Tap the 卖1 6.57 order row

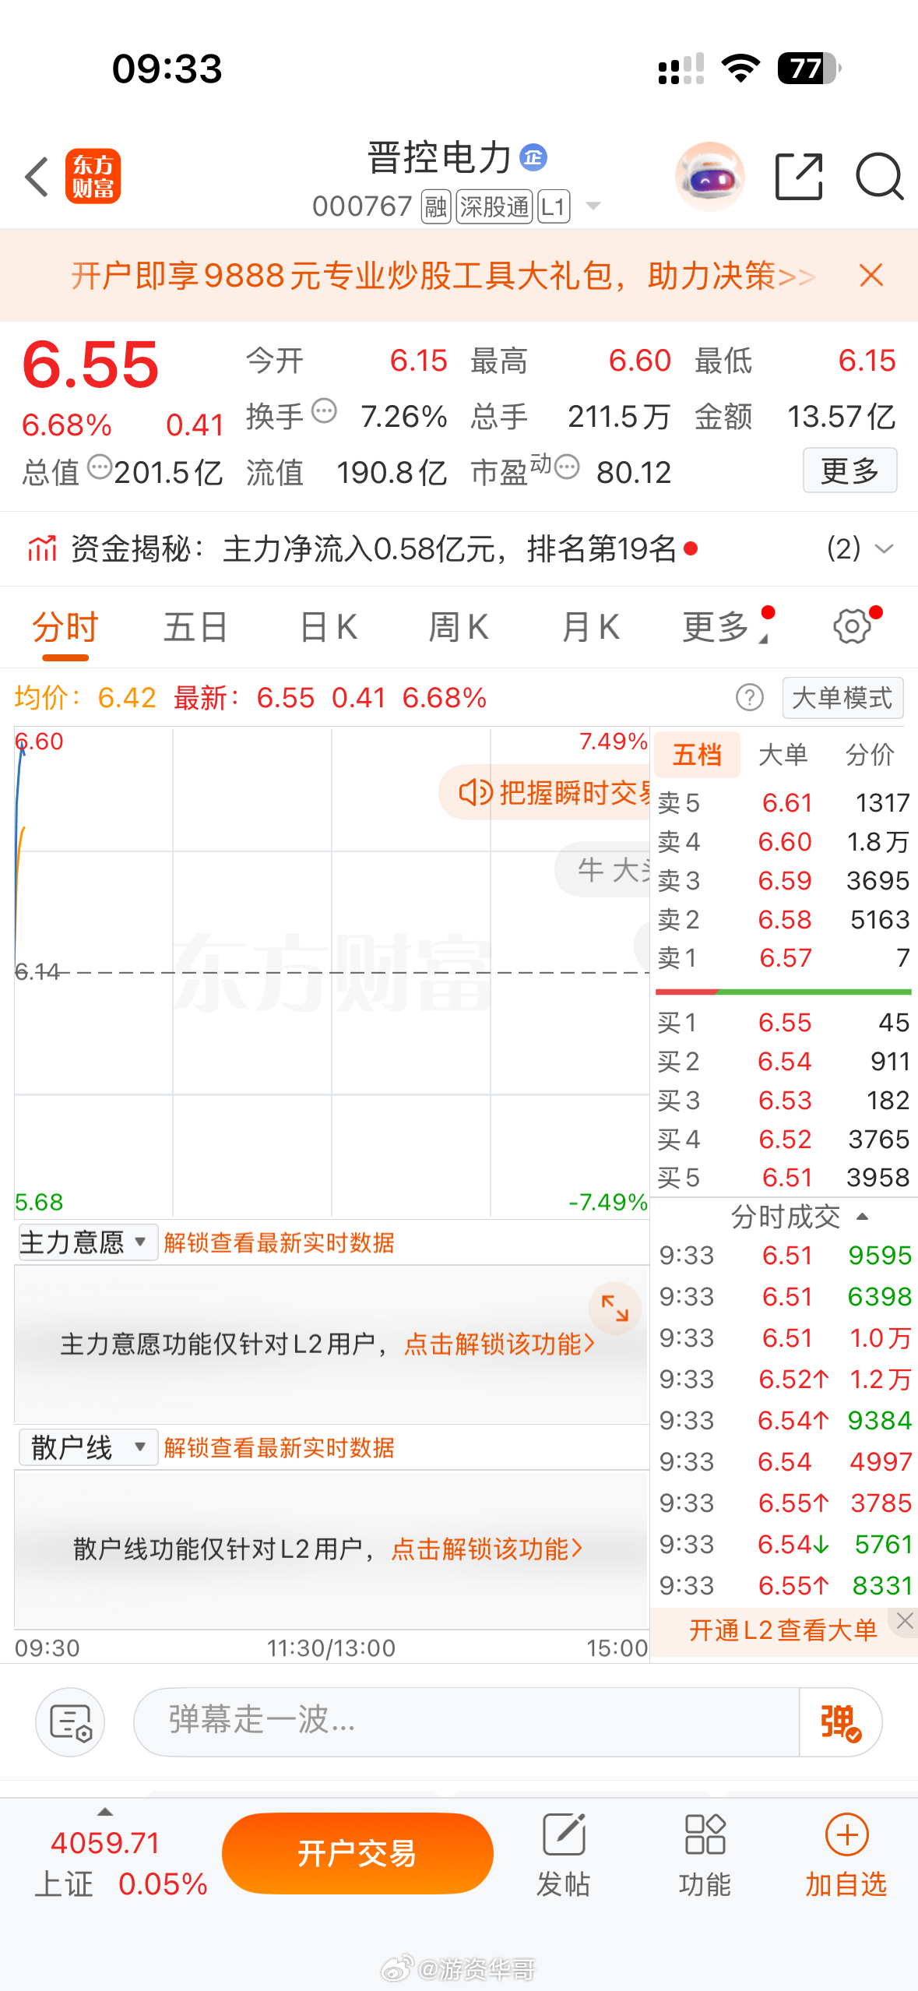(x=783, y=958)
